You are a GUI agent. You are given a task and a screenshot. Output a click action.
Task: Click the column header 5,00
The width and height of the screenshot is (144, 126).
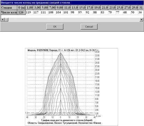[x=44, y=8]
